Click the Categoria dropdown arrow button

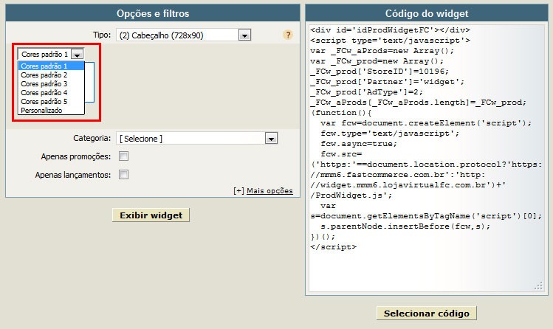[x=271, y=139]
